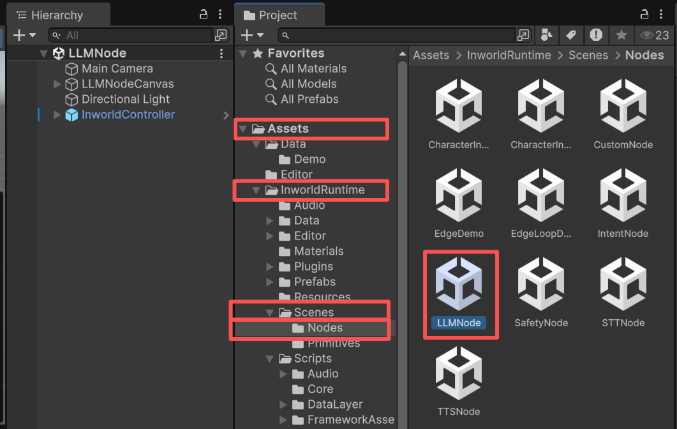
Task: Open InworldController prefab via chevron arrow
Action: [226, 115]
